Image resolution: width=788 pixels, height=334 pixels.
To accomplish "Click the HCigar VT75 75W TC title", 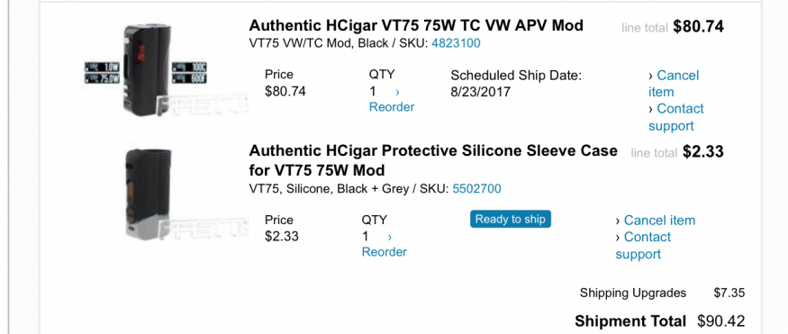I will pos(416,25).
